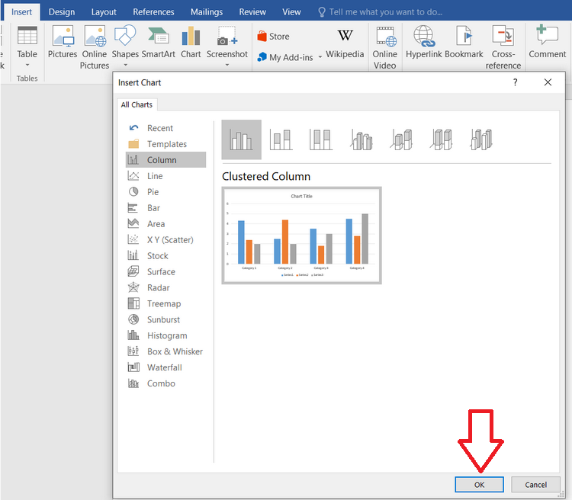Select the Surface chart category
This screenshot has width=572, height=500.
[x=166, y=271]
